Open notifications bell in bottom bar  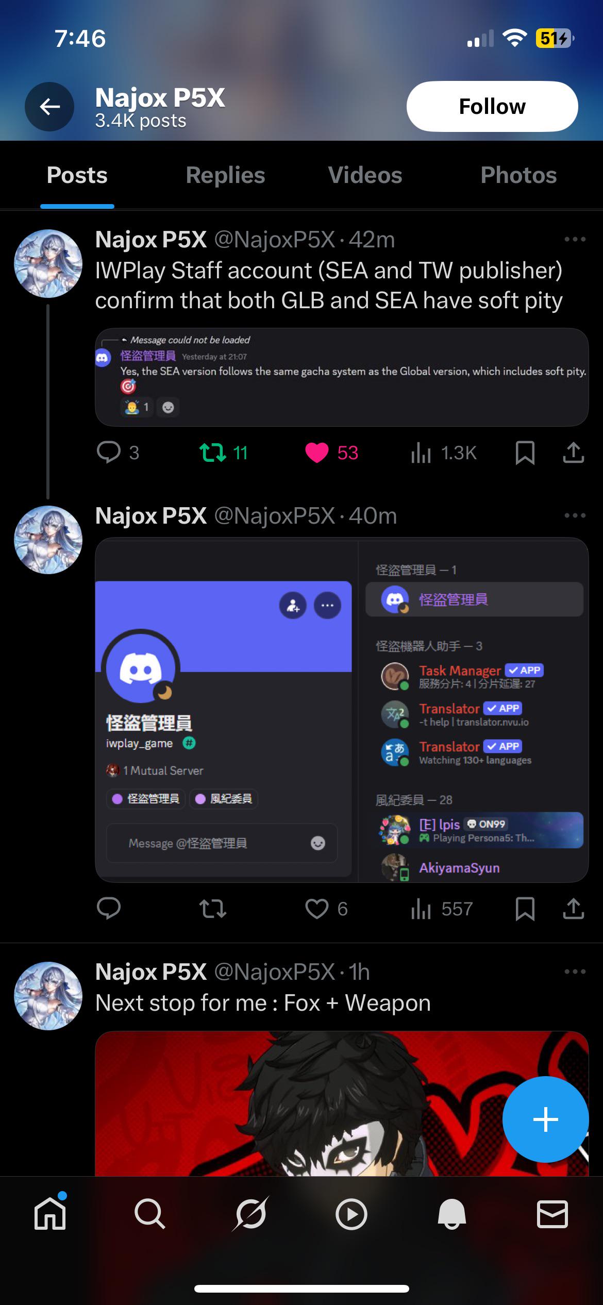[451, 1214]
